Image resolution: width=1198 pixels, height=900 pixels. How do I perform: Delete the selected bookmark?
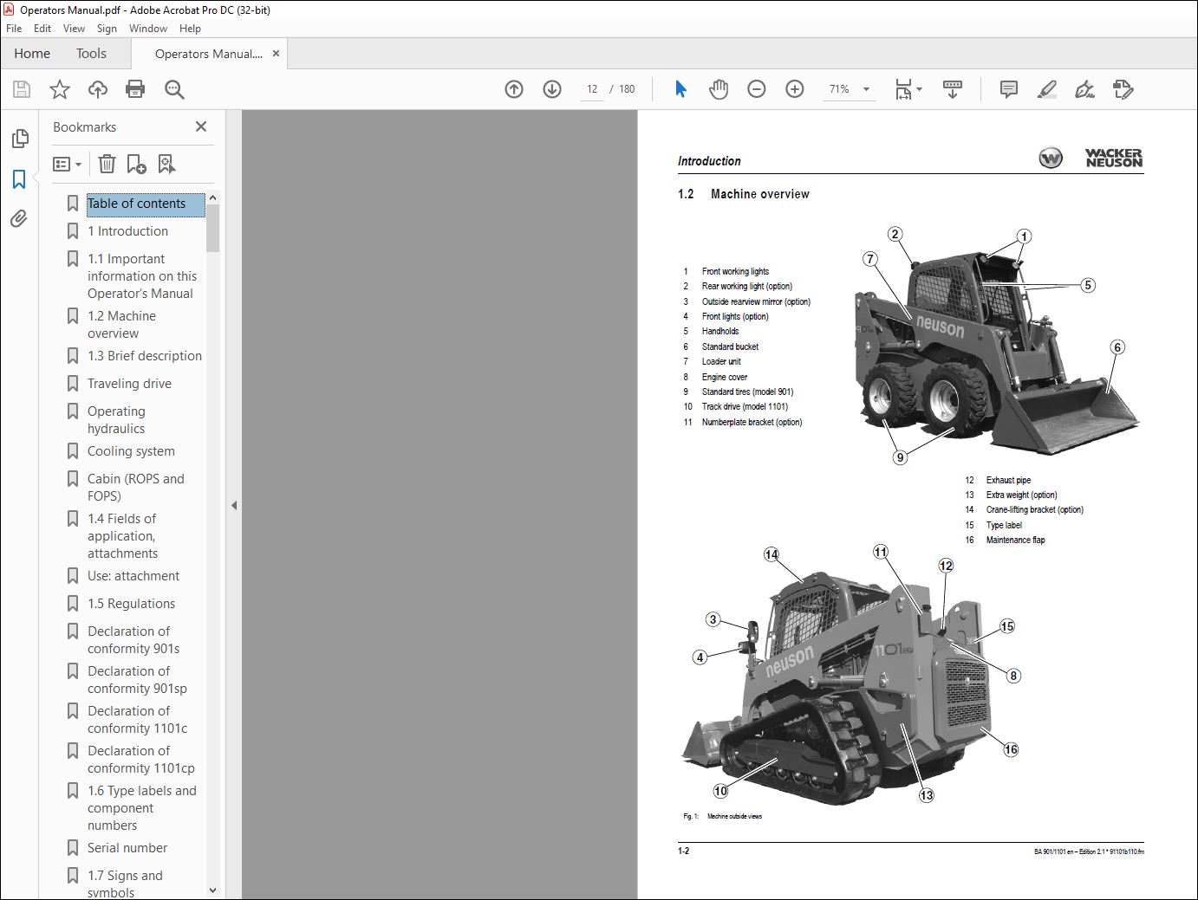107,164
